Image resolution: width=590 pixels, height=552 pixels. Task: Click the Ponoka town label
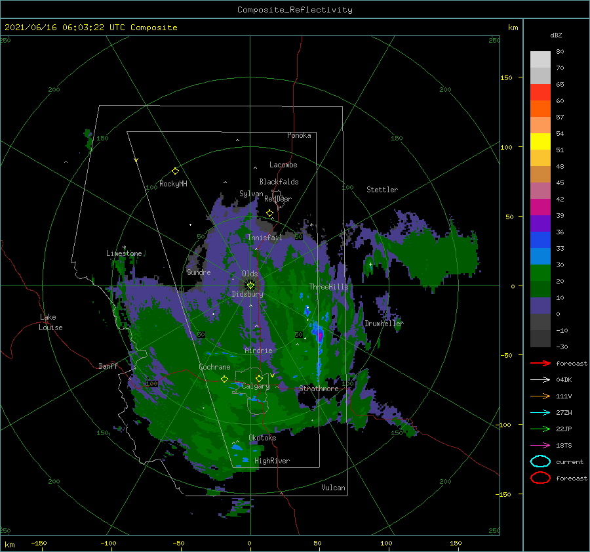299,135
